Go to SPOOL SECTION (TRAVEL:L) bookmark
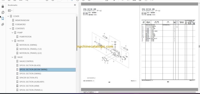200x94 pixels. [x=31, y=90]
